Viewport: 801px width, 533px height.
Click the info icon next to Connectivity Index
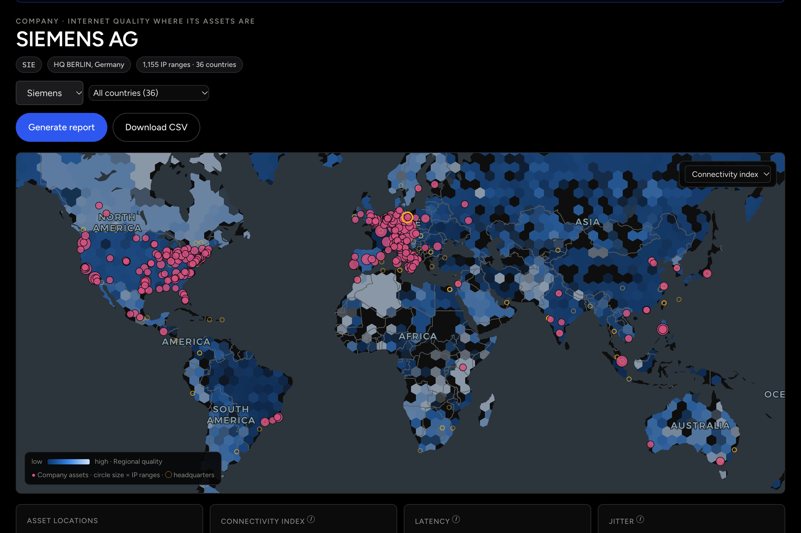point(311,519)
